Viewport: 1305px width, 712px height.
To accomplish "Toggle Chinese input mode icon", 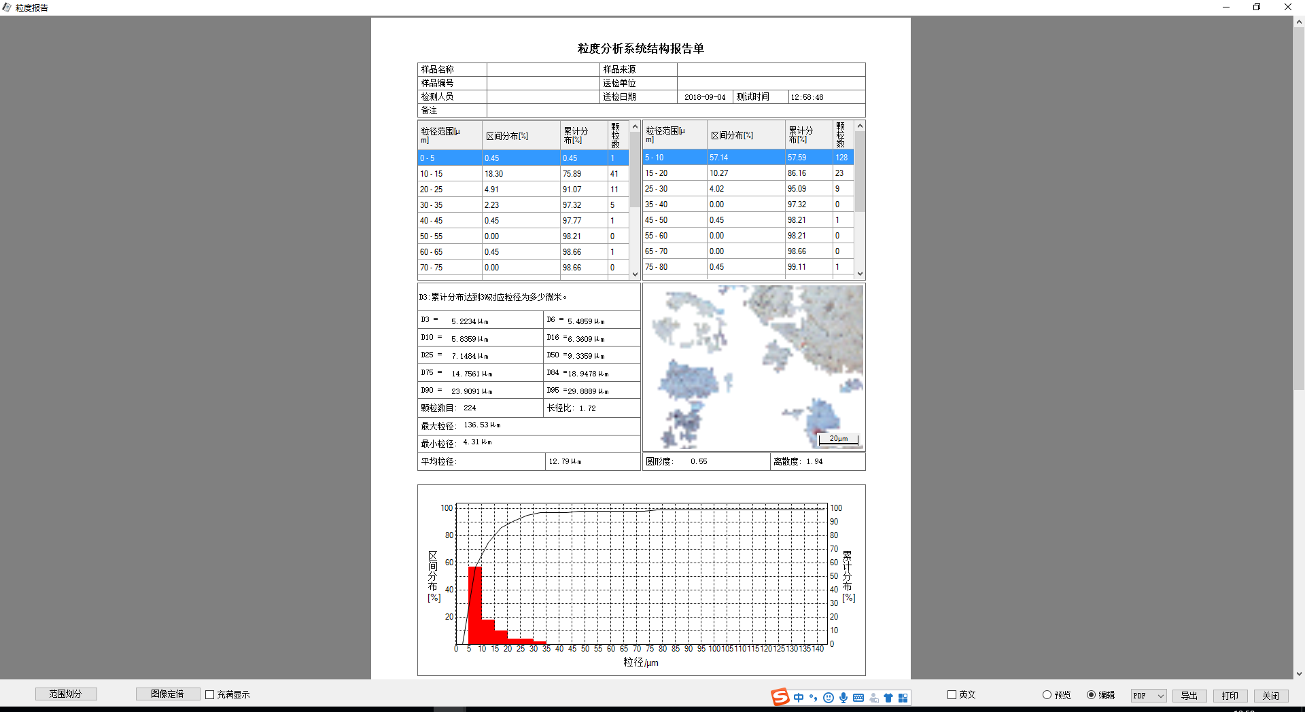I will pyautogui.click(x=799, y=698).
